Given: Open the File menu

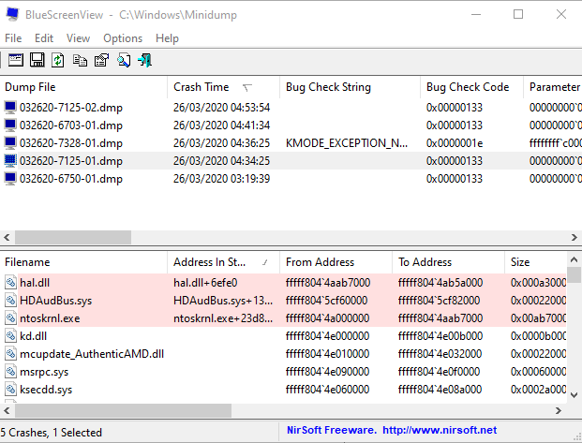Looking at the screenshot, I should pos(13,38).
